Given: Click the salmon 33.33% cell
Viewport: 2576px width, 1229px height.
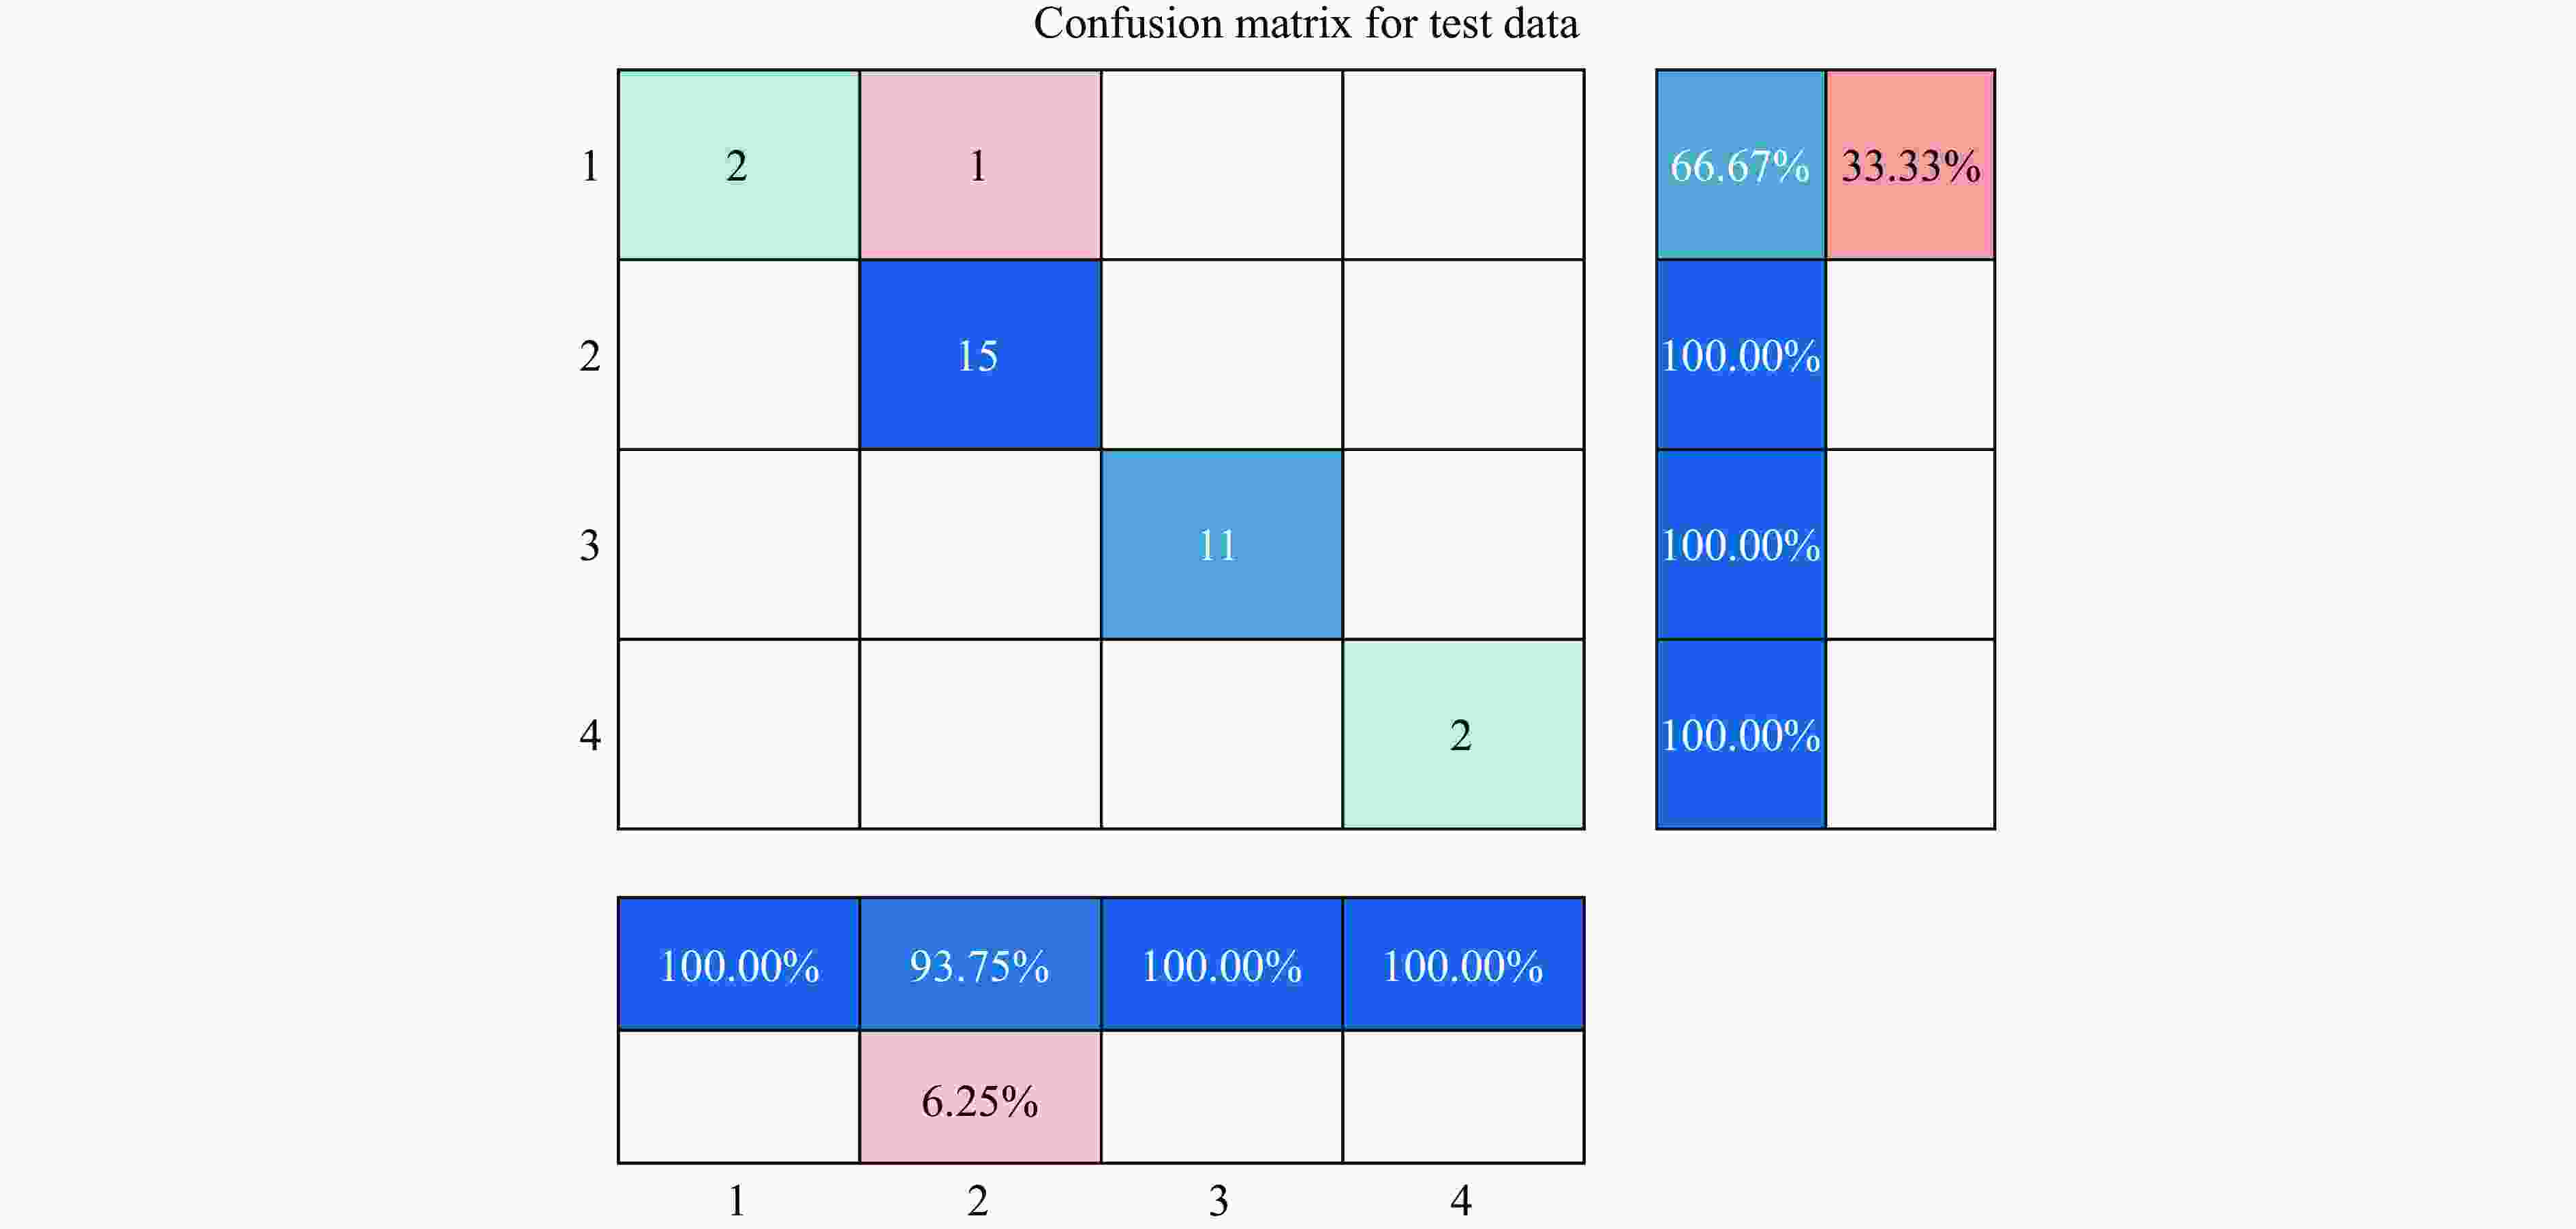Looking at the screenshot, I should pyautogui.click(x=1910, y=165).
